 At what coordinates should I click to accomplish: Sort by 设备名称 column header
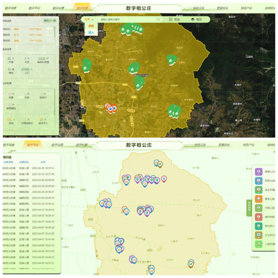click(8, 162)
